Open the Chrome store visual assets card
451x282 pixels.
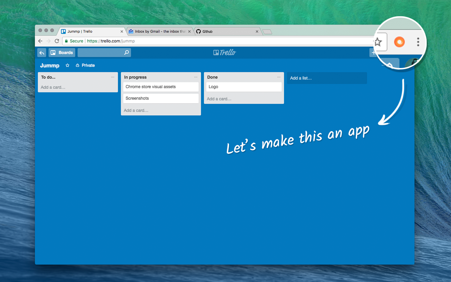(x=161, y=87)
